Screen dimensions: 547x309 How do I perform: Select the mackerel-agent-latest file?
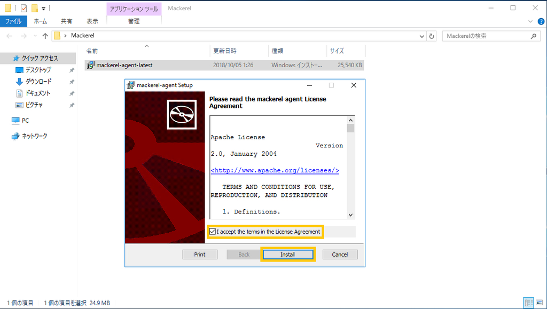click(224, 65)
